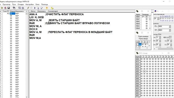The width and height of the screenshot is (174, 98).
Task: Click the single step debug icon
Action: point(38,8)
